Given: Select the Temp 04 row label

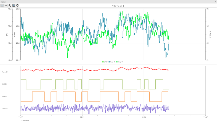Looking at the screenshot, I should [5, 72].
